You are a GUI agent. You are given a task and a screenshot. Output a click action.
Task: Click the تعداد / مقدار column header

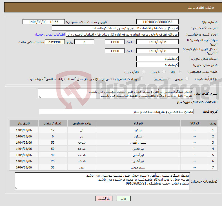[x=53, y=123]
